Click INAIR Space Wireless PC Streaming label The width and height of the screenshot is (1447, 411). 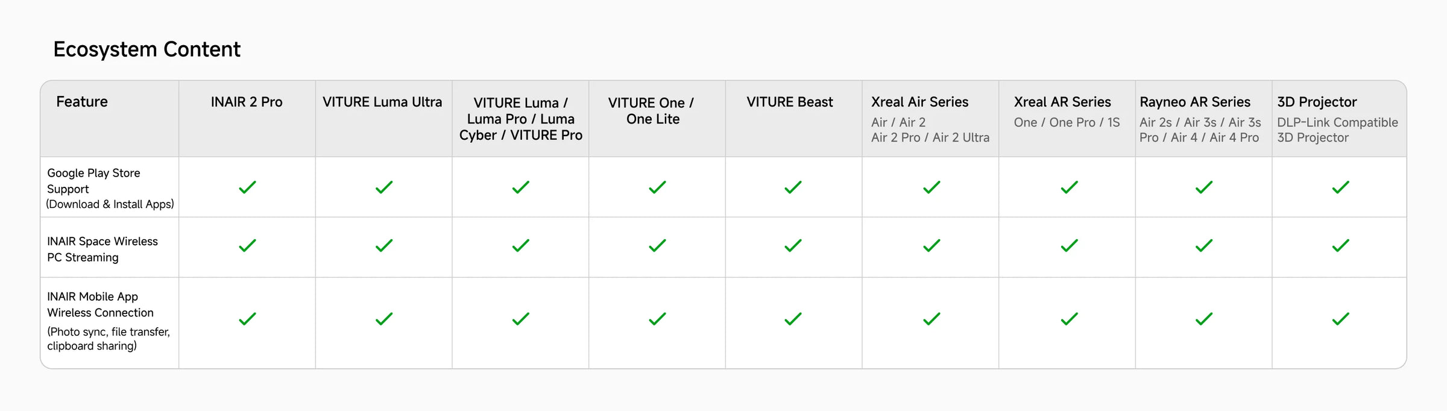[102, 249]
